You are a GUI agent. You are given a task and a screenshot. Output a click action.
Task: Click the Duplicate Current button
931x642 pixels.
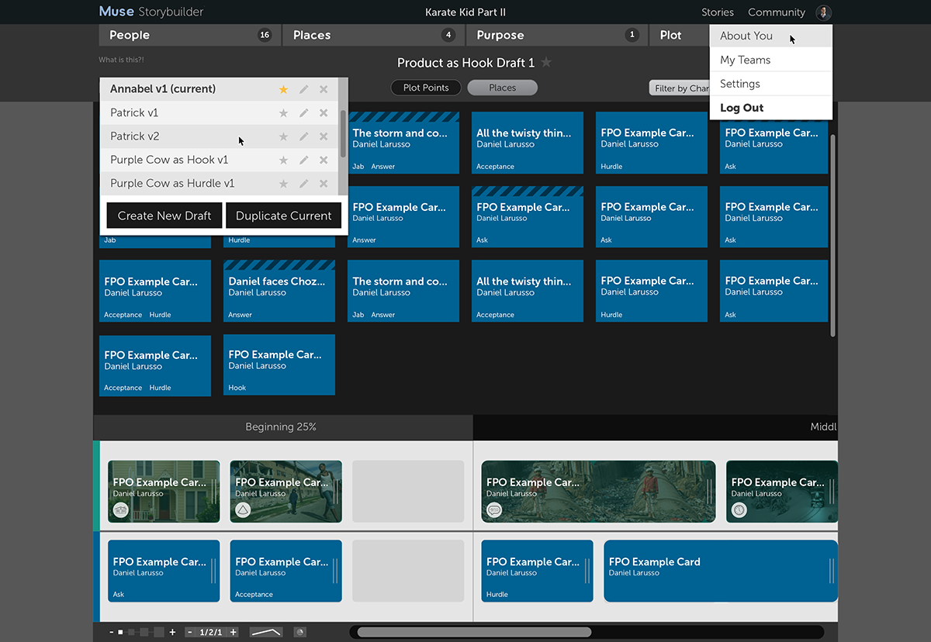click(283, 216)
